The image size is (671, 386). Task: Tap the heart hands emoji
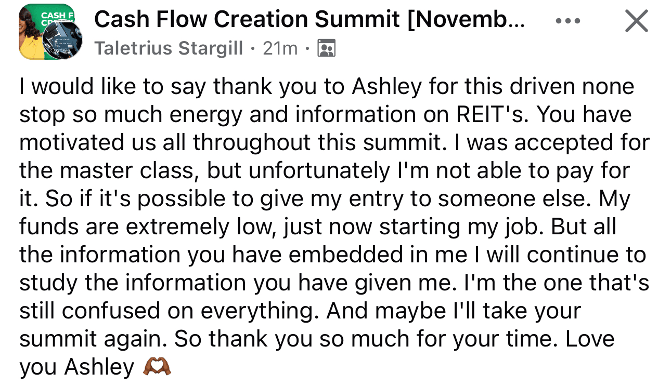156,367
